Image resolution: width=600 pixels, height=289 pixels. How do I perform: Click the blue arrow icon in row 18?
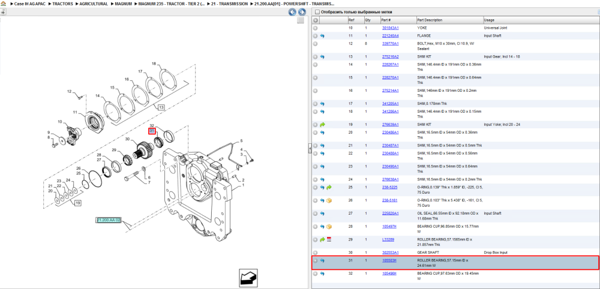[x=322, y=112]
